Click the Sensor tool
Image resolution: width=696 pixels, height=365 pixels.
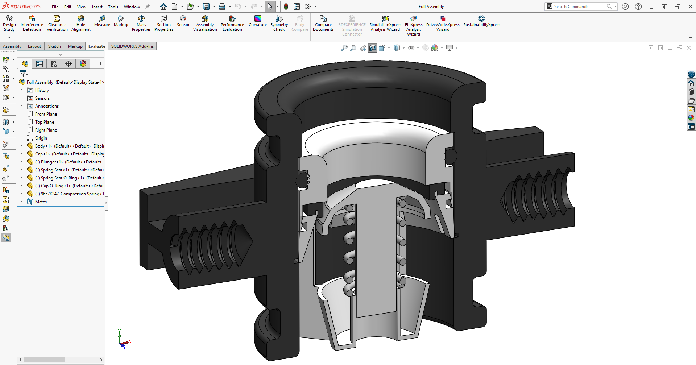click(183, 21)
